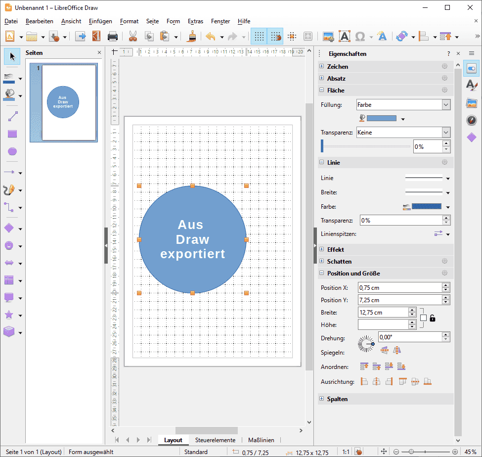Viewport: 482px width, 457px height.
Task: Select page 1 thumbnail
Action: tap(64, 102)
